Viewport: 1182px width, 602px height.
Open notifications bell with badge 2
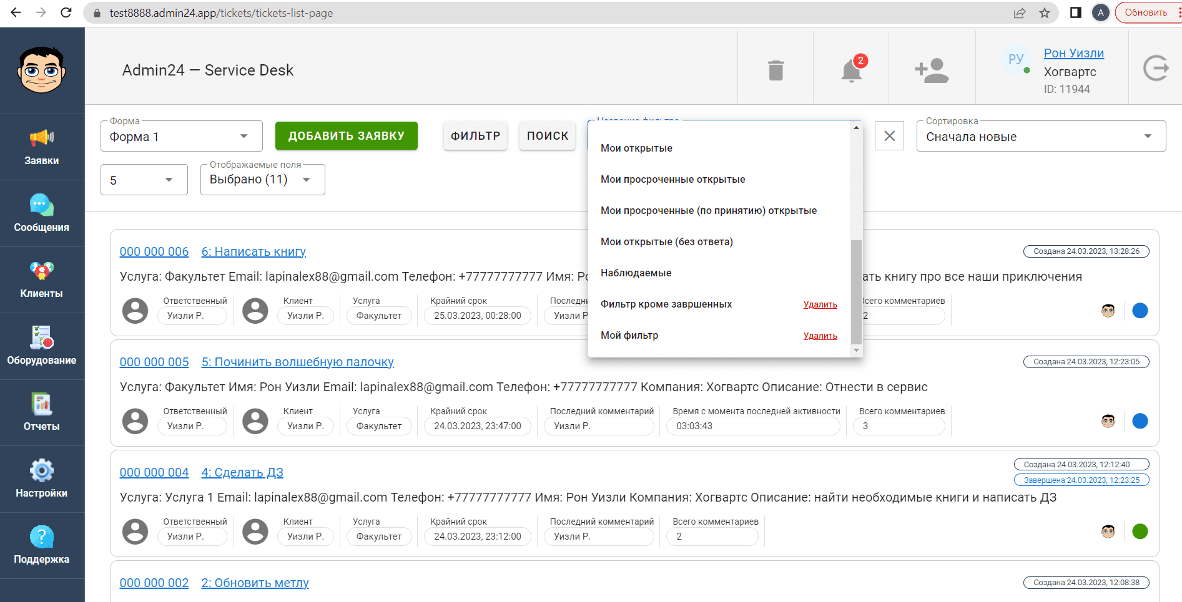(x=851, y=70)
